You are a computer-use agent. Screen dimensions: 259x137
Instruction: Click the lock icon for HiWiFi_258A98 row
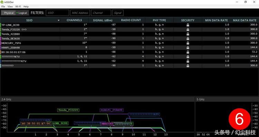[x=188, y=48]
